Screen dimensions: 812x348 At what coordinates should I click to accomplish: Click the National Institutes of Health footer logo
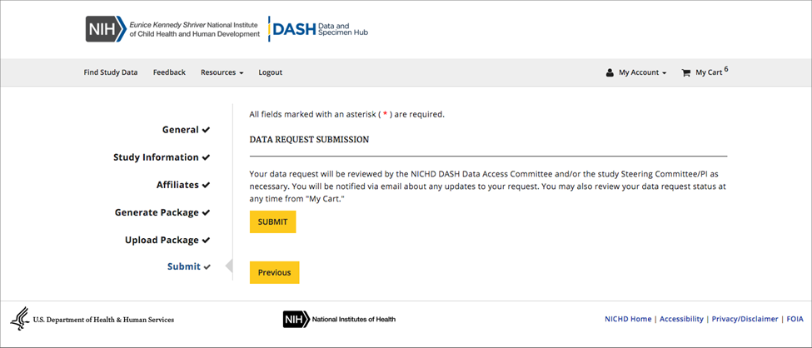coord(339,319)
